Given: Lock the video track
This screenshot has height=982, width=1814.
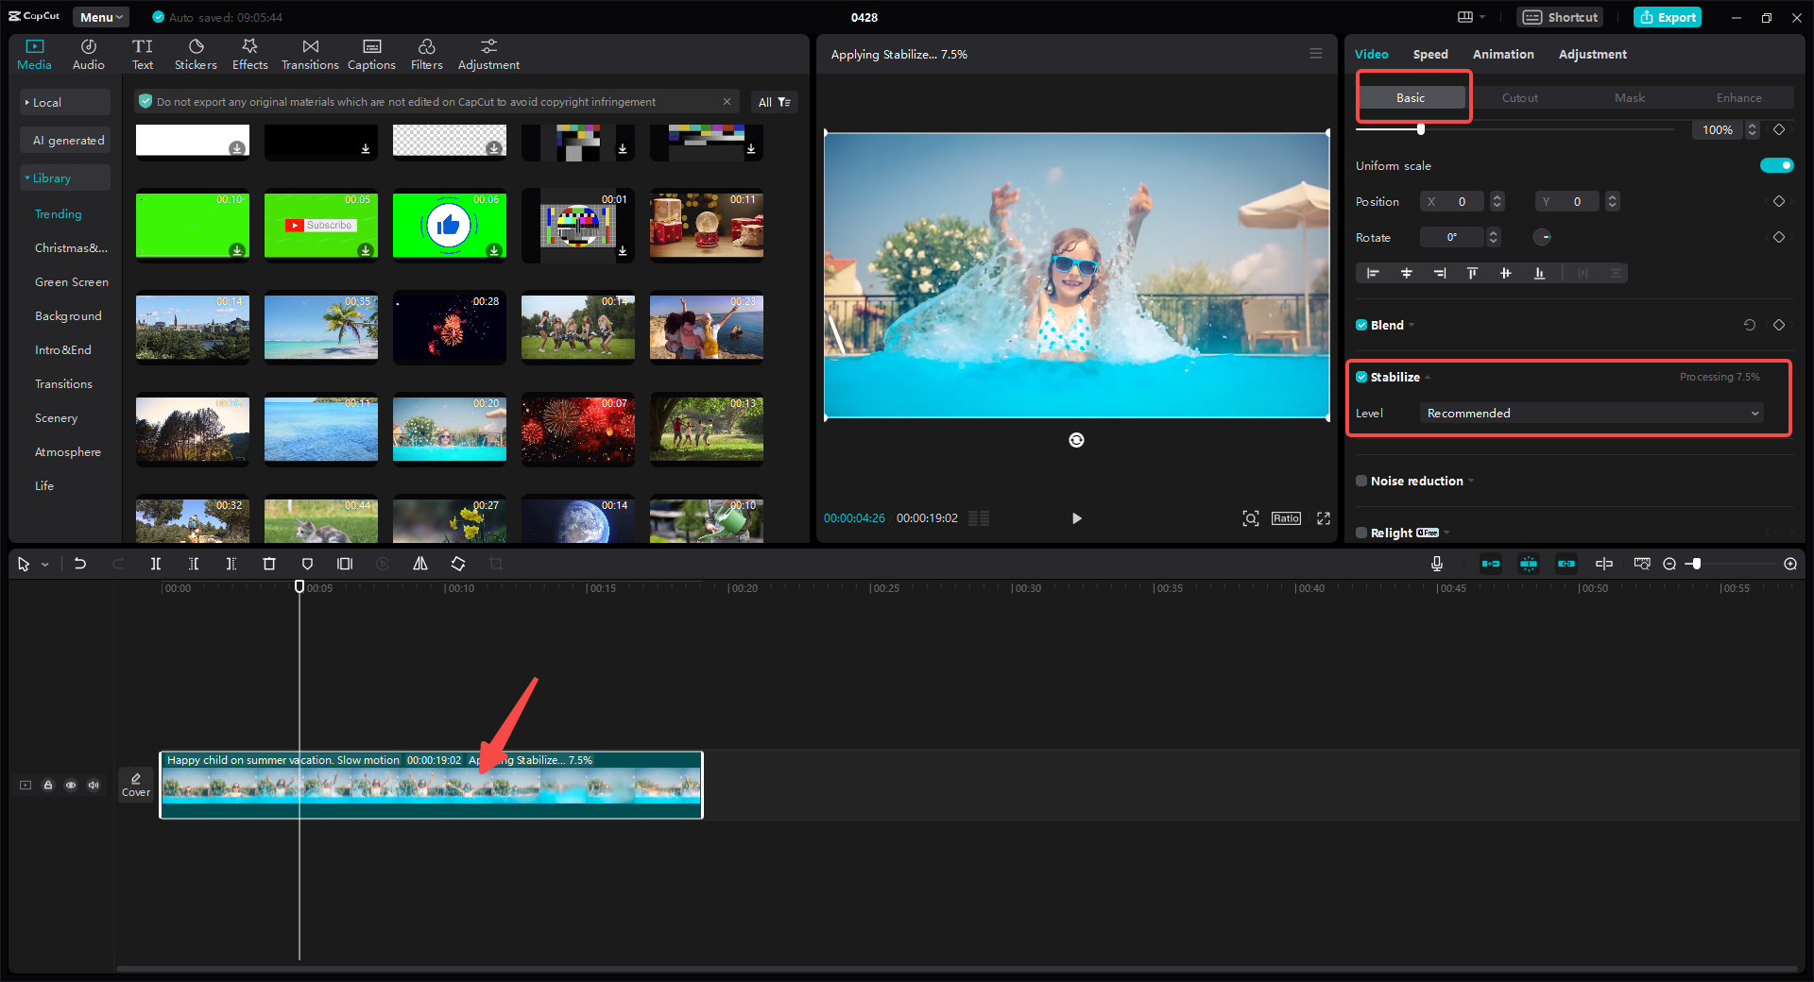Looking at the screenshot, I should point(48,785).
